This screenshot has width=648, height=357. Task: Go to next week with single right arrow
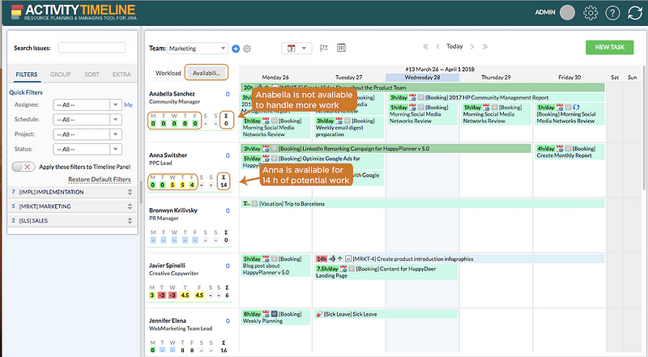coord(472,46)
